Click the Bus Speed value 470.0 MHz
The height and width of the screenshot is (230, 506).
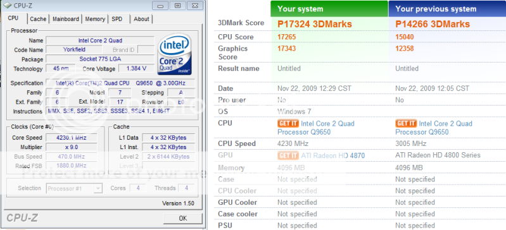tap(72, 157)
